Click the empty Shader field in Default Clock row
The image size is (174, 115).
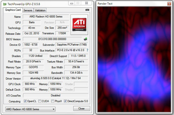pyautogui.click(x=81, y=90)
